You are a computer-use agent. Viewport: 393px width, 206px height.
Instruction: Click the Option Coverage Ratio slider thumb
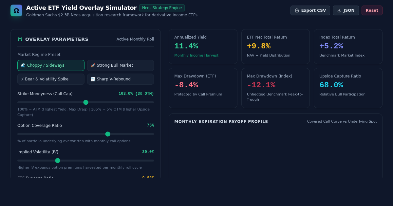point(108,134)
